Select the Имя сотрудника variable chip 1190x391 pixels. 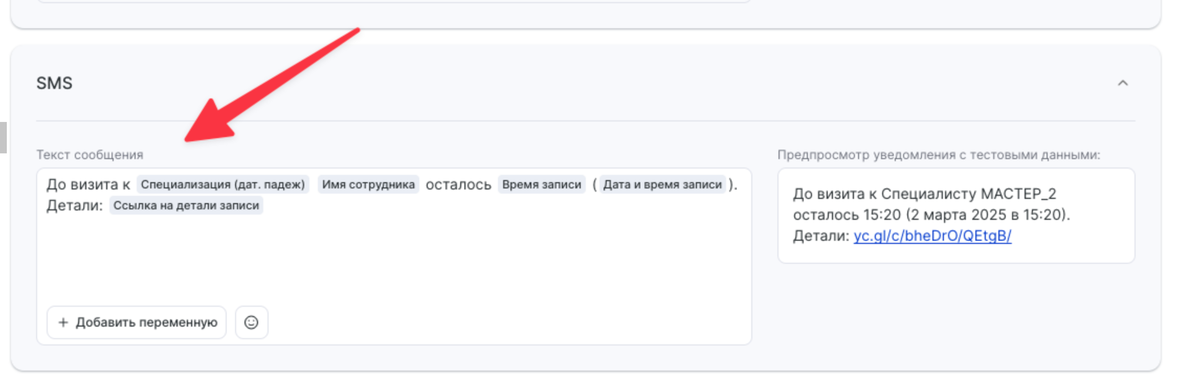(x=368, y=185)
